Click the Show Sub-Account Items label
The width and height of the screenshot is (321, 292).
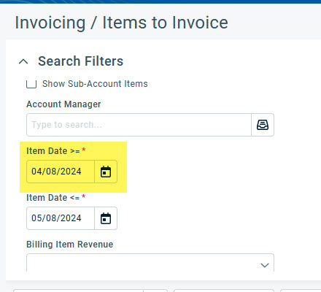[x=95, y=84]
